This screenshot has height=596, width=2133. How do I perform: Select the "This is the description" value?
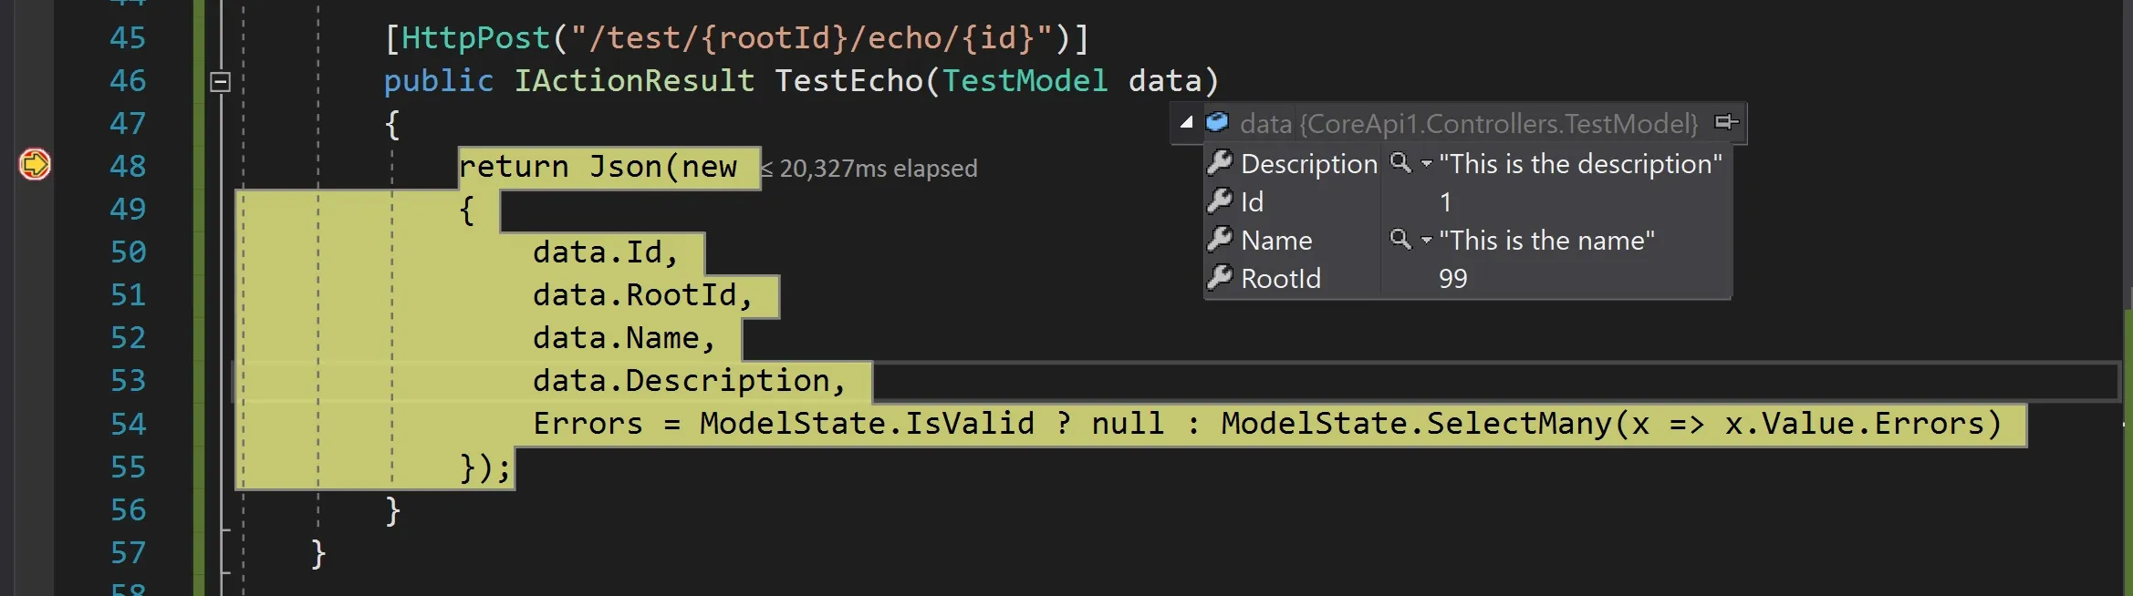pyautogui.click(x=1580, y=164)
